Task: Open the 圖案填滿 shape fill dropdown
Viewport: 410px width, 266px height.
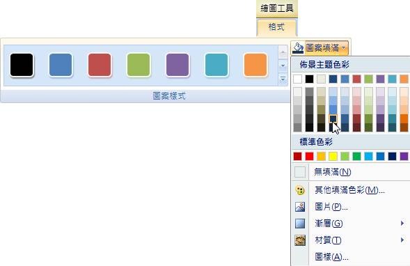Action: (x=326, y=48)
